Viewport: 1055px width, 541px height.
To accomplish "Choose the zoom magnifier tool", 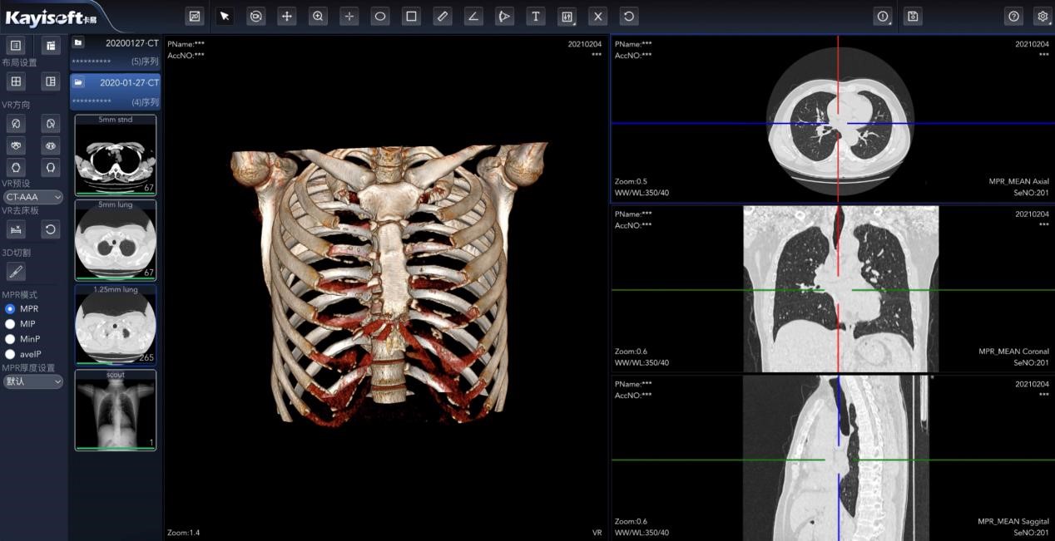I will (x=318, y=16).
